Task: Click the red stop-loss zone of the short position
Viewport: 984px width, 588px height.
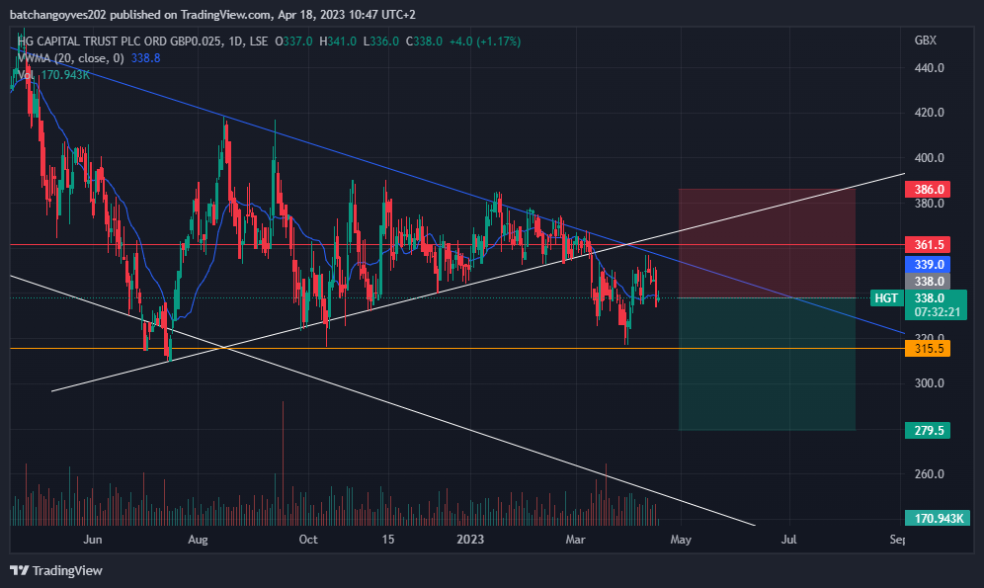Action: pyautogui.click(x=767, y=243)
